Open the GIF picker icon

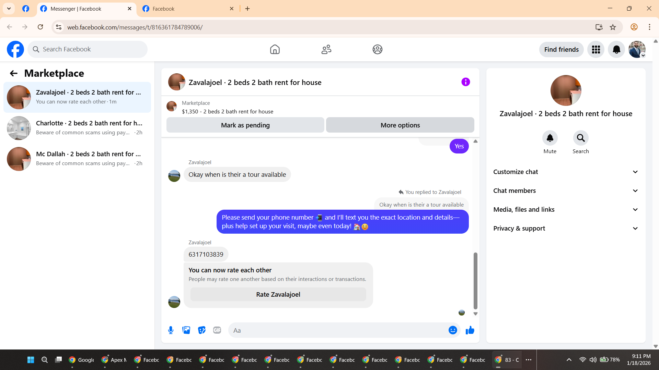[217, 330]
